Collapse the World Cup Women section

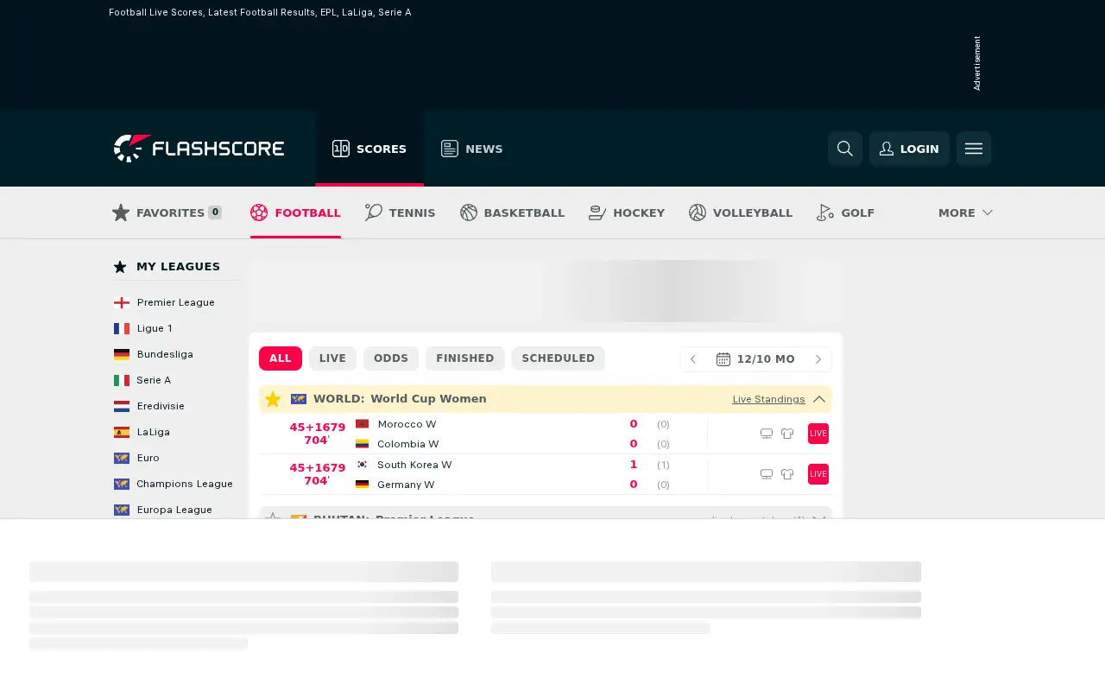click(x=819, y=399)
